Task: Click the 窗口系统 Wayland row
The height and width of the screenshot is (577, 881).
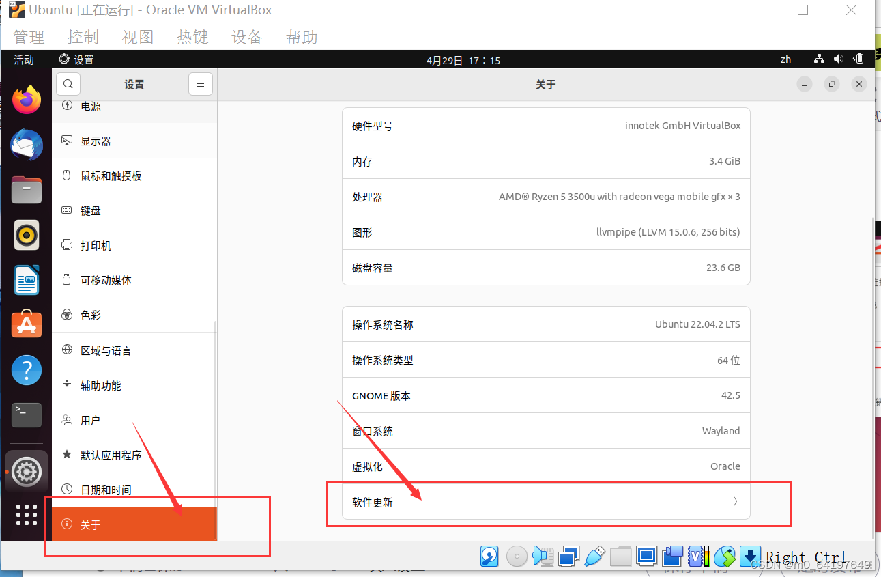Action: [x=546, y=431]
